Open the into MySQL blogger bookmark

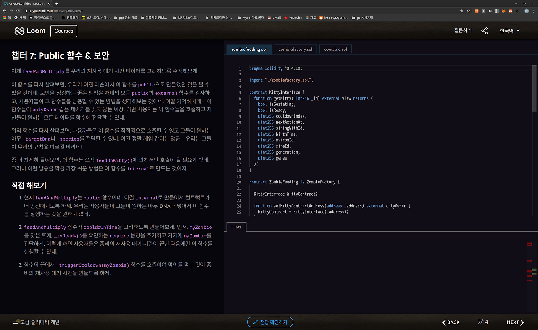point(334,18)
